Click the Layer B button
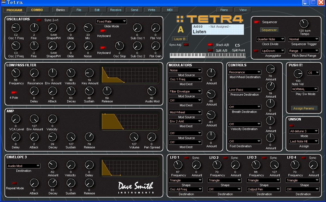 [180, 39]
